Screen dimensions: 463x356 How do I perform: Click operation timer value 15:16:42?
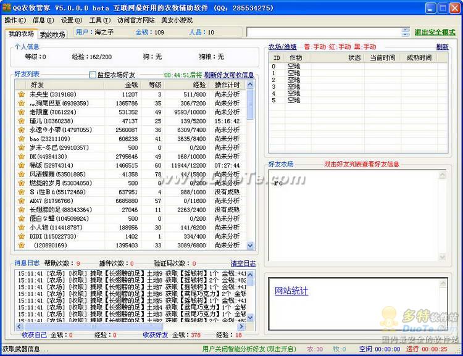(x=227, y=122)
